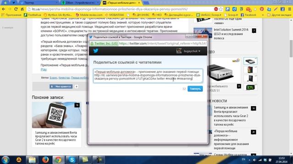Click the Intel Solution Summit thumbnail image
The height and width of the screenshot is (164, 293).
click(x=203, y=33)
